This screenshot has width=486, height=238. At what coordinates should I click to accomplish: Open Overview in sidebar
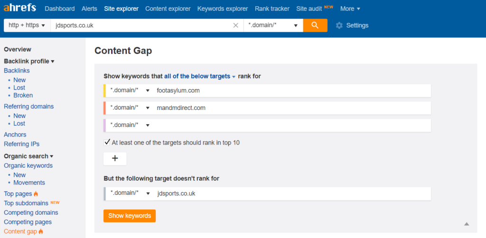[x=18, y=49]
